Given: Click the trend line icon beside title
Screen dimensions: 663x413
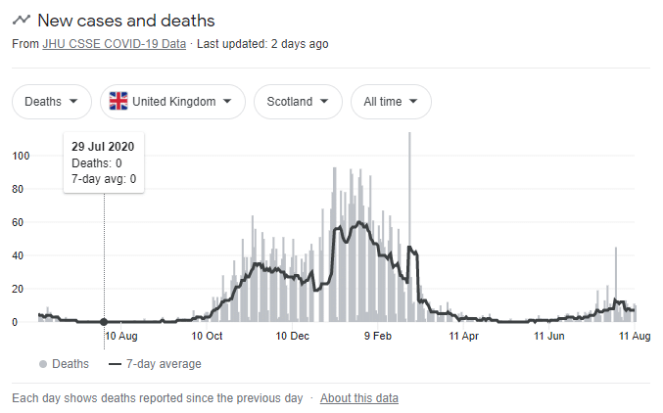Looking at the screenshot, I should pos(22,20).
